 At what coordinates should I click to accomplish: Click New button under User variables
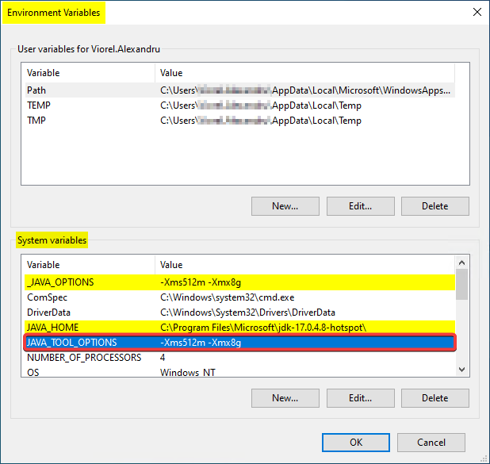[285, 206]
